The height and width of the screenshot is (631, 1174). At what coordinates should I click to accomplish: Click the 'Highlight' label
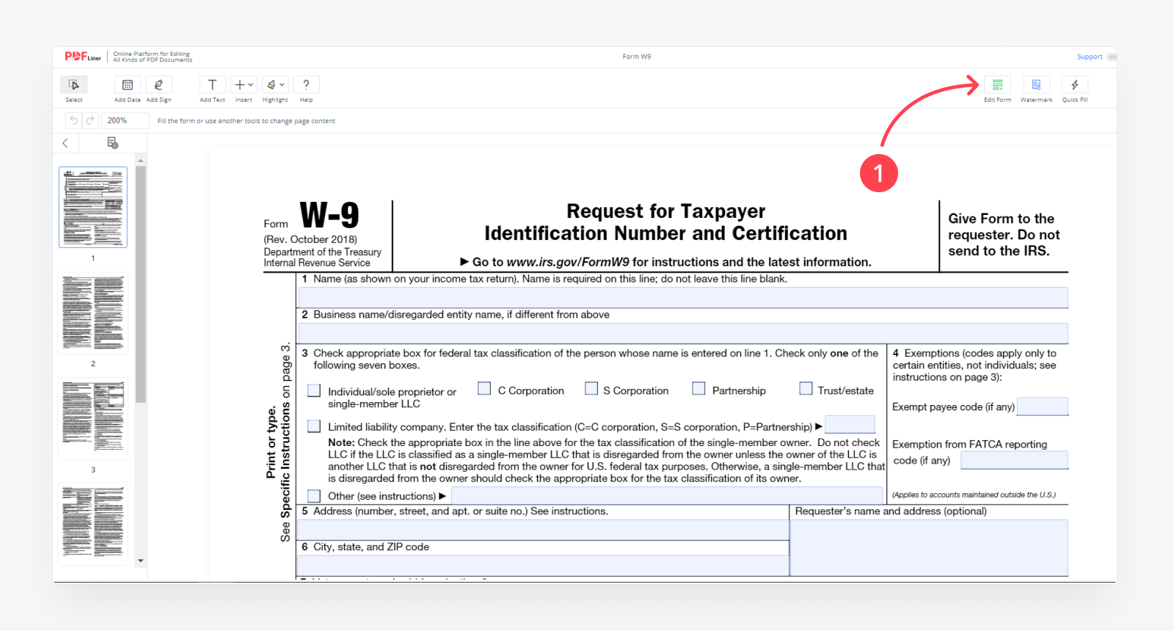click(x=275, y=100)
